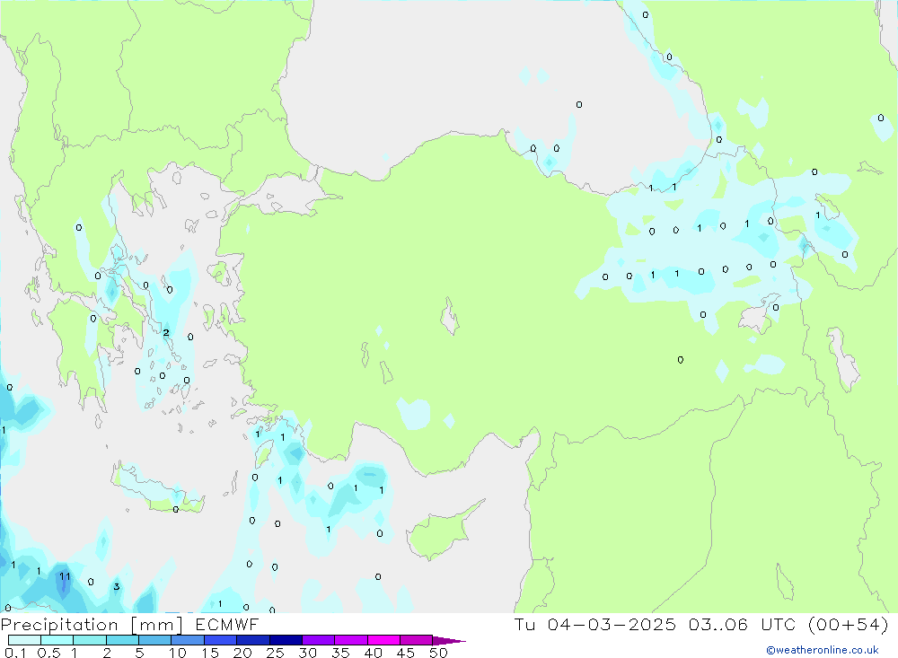898x658 pixels.
Task: Click the '2' precipitation value over Aegean Sea
Action: click(166, 333)
